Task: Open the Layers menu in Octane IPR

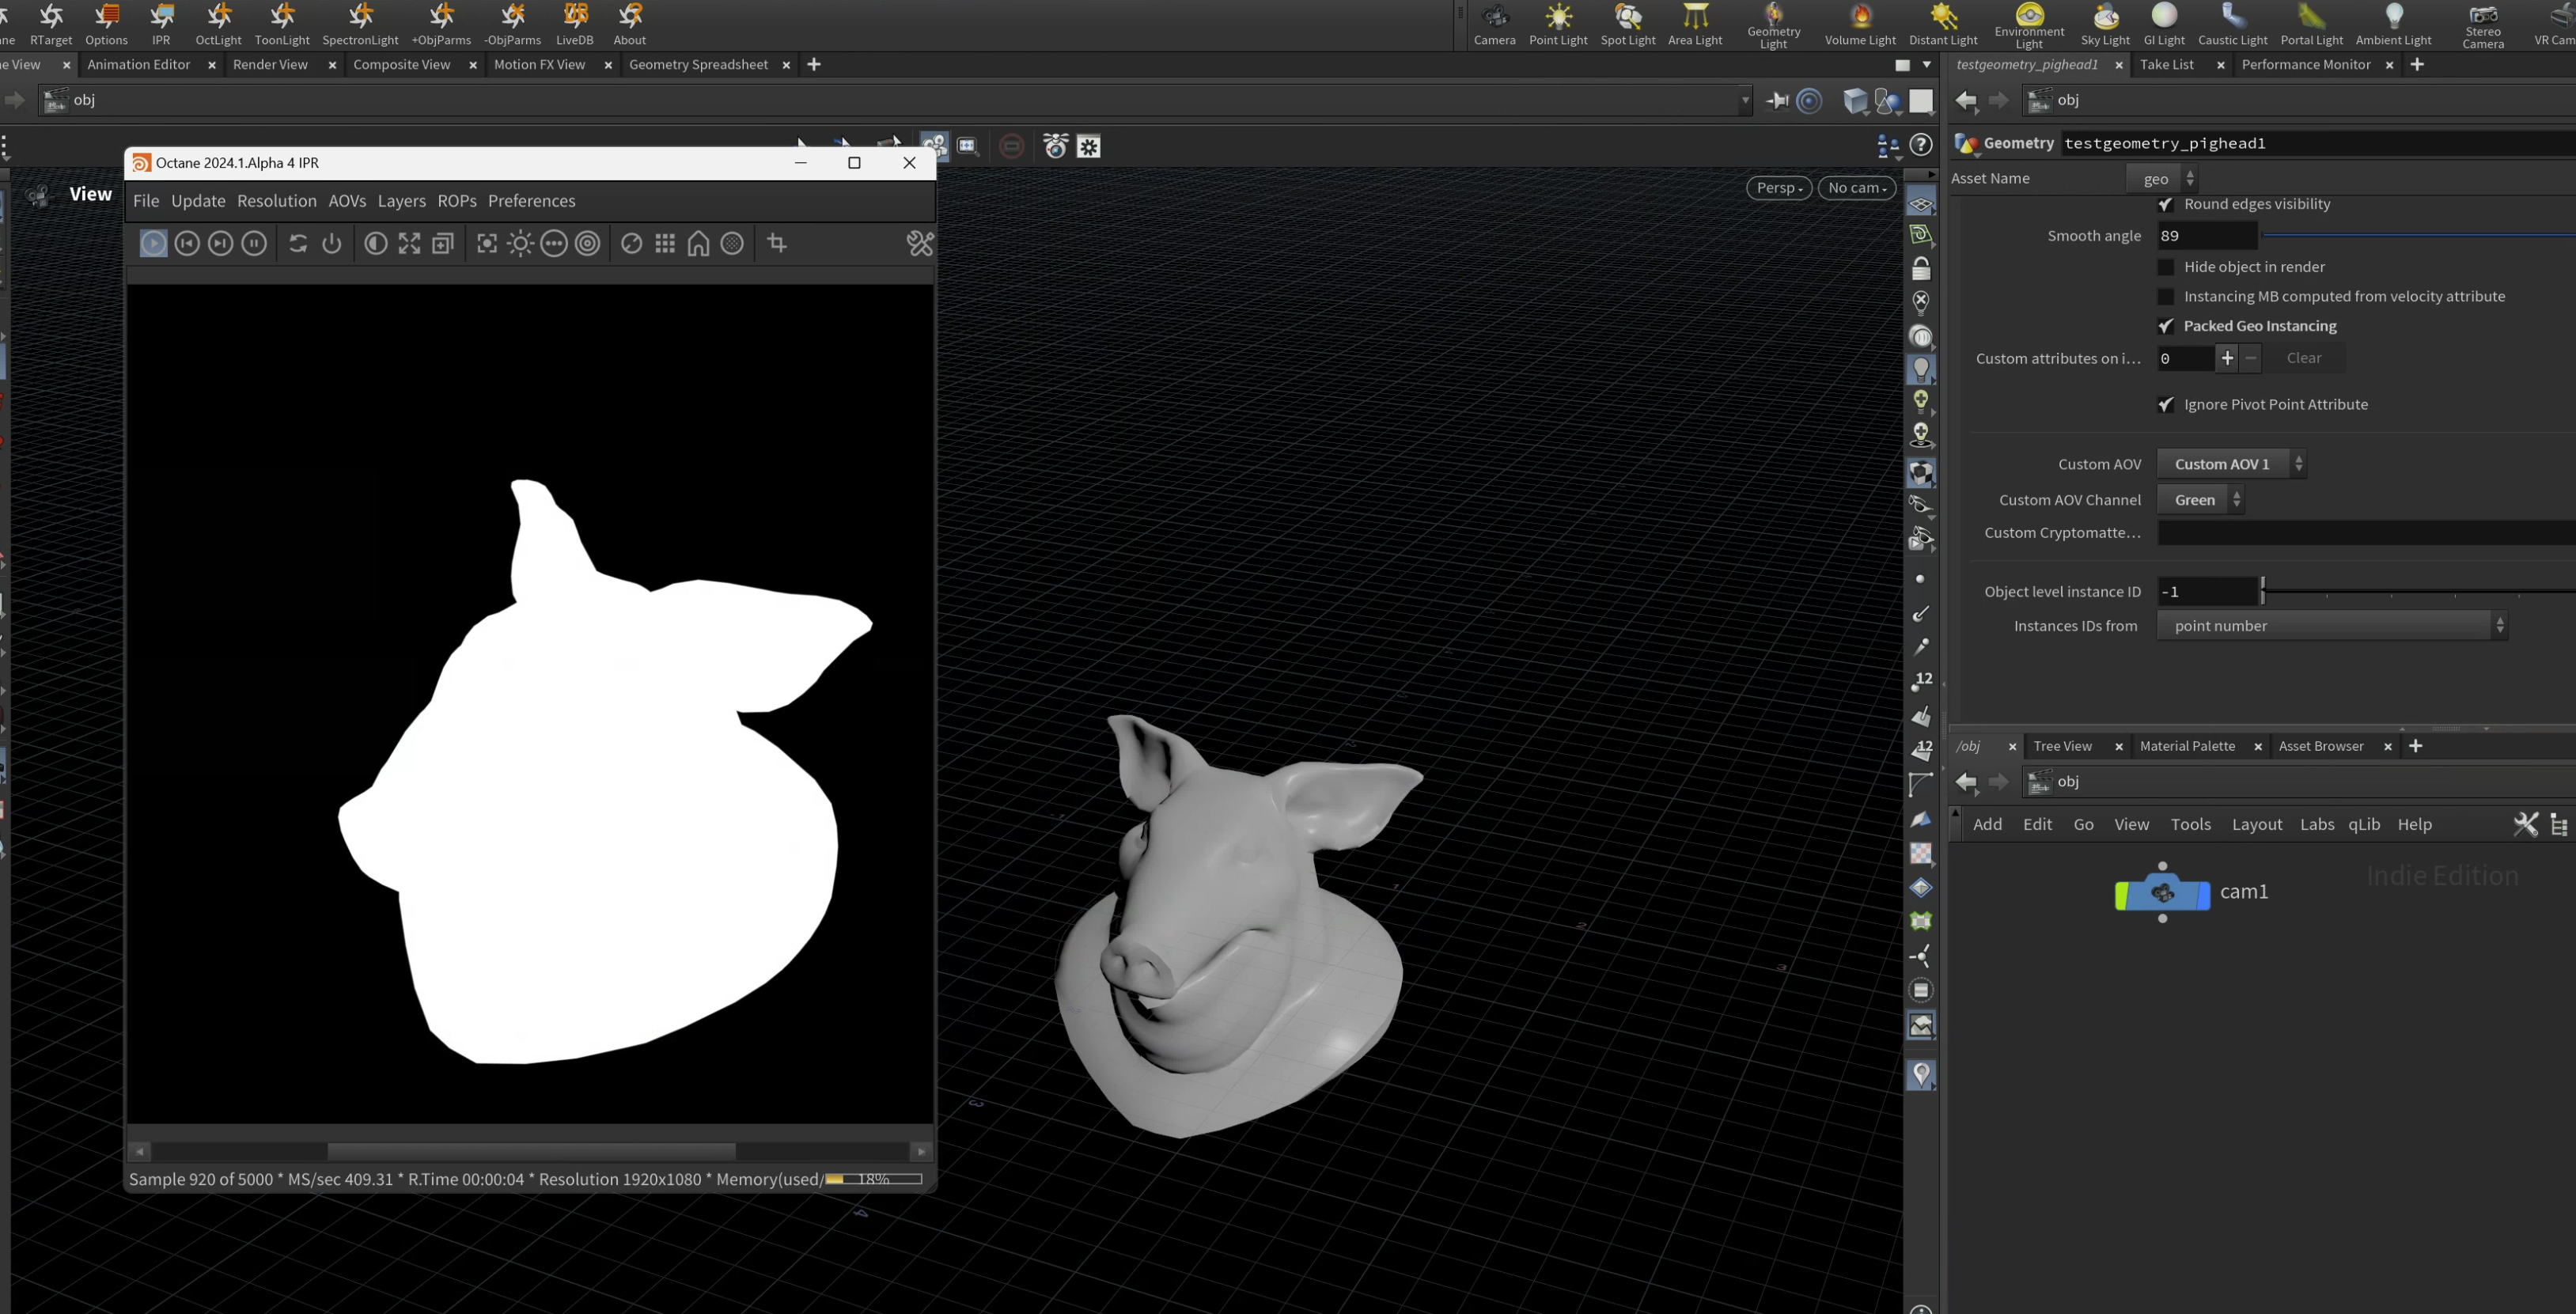Action: click(401, 201)
